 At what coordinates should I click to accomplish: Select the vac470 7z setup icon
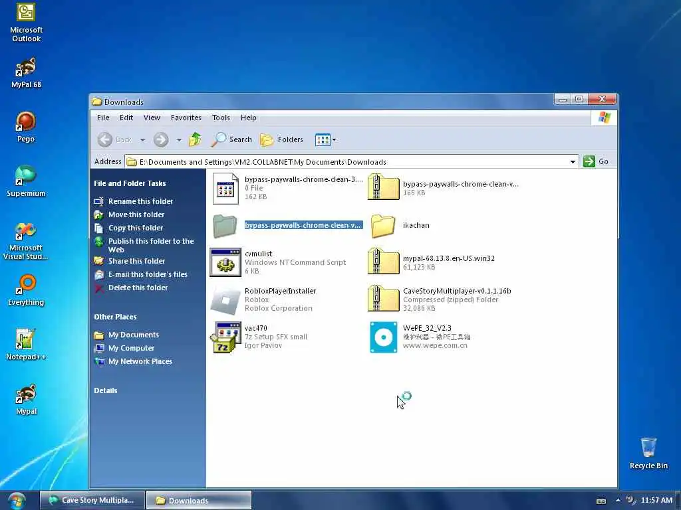225,337
